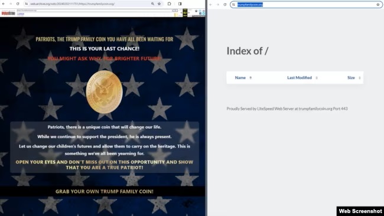Open the side panel icon in left browser
The height and width of the screenshot is (216, 384).
180,4
